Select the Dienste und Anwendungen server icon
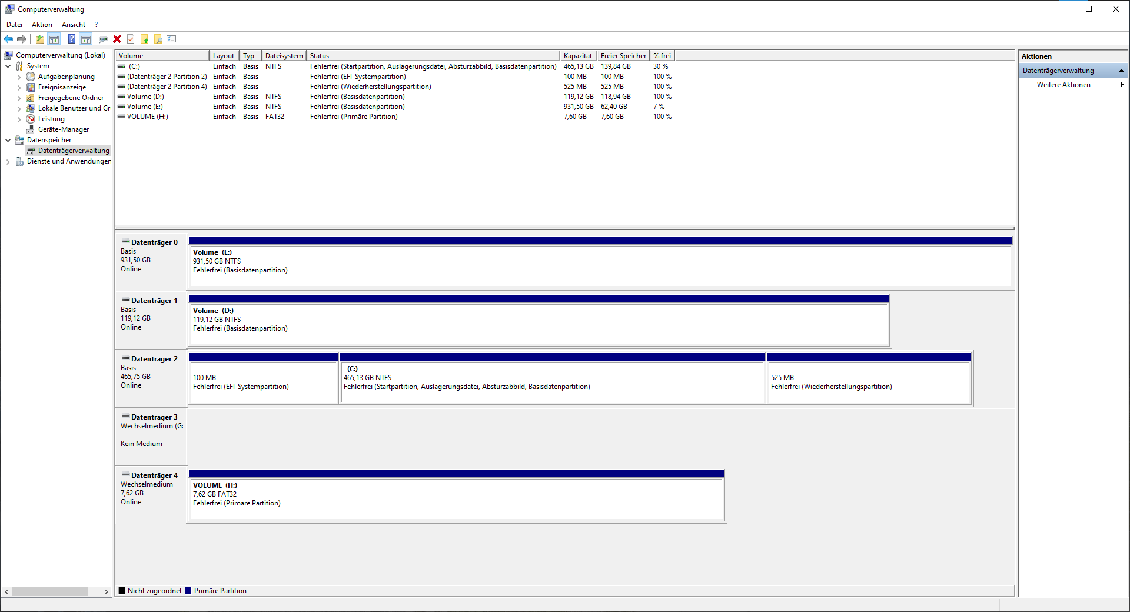 (19, 161)
